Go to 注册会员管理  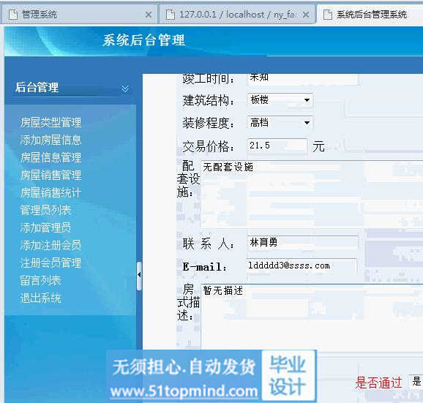tap(50, 263)
